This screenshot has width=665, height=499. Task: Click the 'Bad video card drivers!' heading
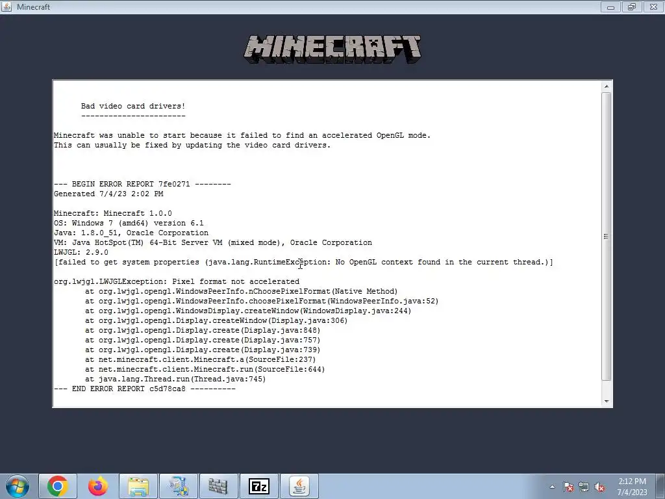point(133,106)
